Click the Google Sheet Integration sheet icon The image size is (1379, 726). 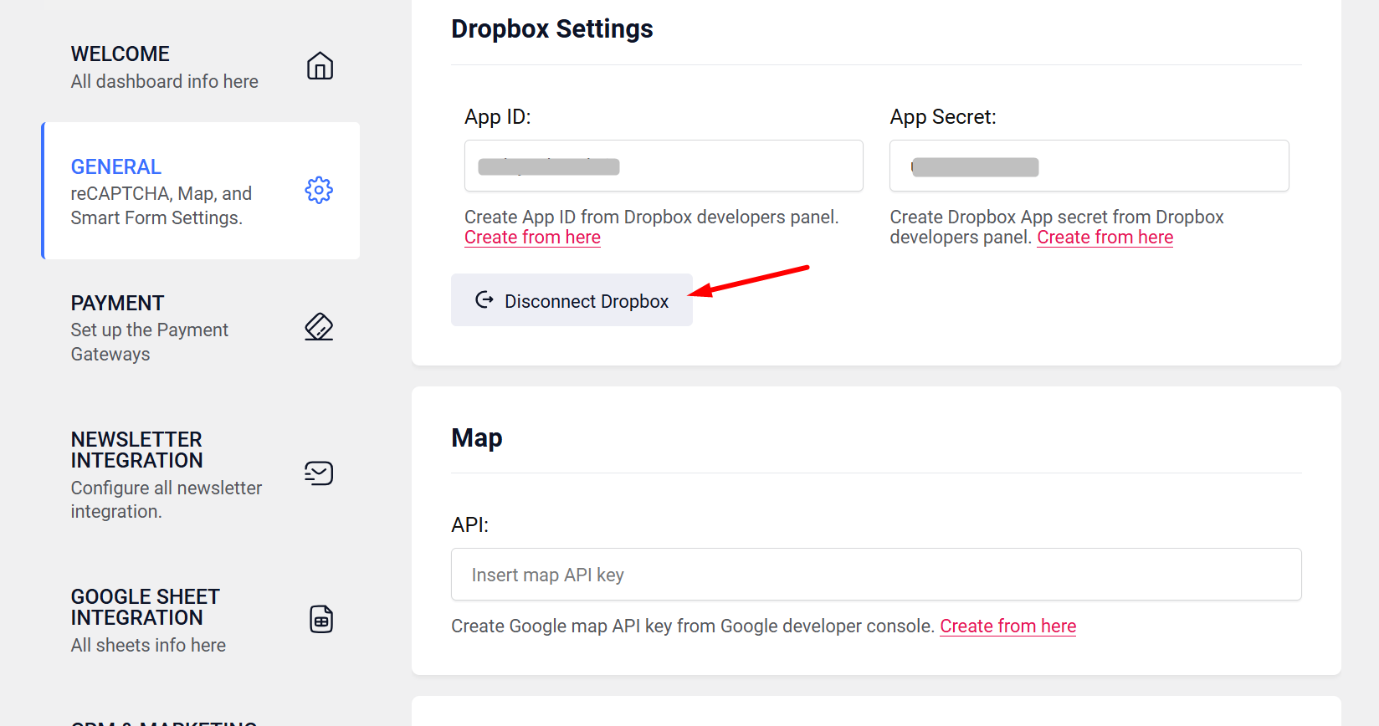coord(321,619)
